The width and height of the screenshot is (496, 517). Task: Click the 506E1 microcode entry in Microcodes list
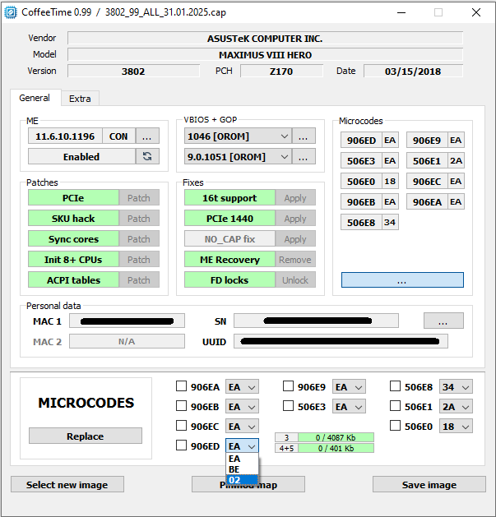[427, 160]
